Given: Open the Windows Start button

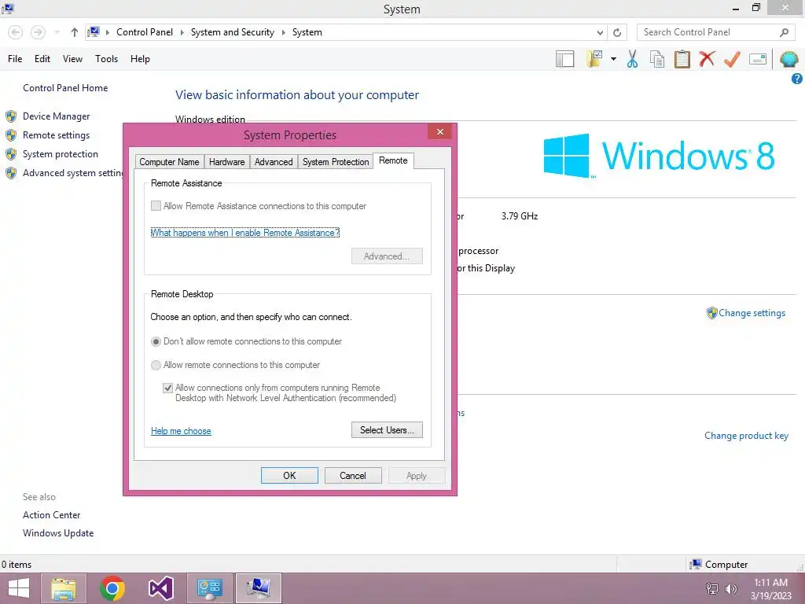Looking at the screenshot, I should pyautogui.click(x=19, y=588).
